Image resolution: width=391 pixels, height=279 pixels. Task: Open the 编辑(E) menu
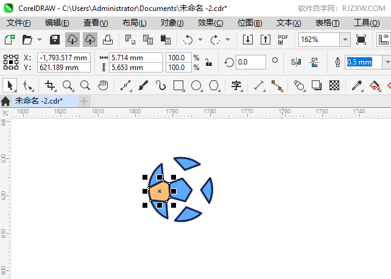(x=57, y=23)
